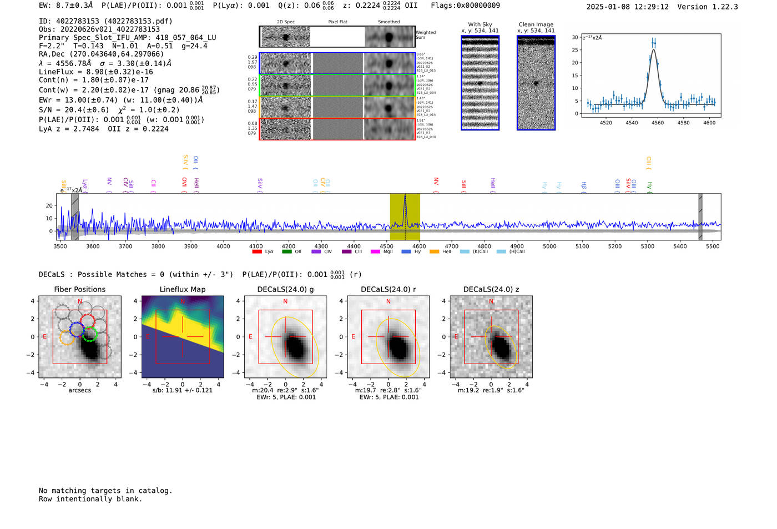Click the 'm:19.2 re:1.9" s:1.6"' caption
This screenshot has height=529, width=777.
tap(491, 390)
